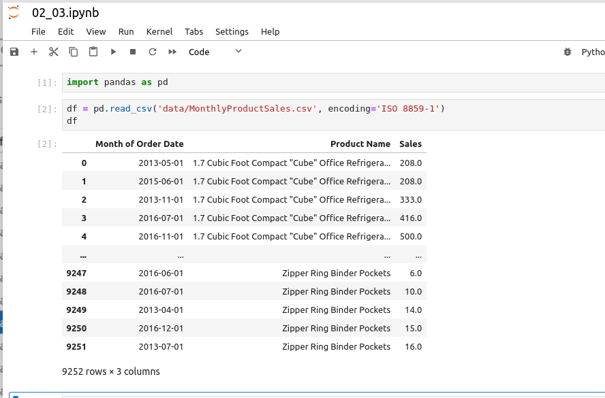Run the selected cell with play icon
The height and width of the screenshot is (398, 605).
[x=113, y=52]
